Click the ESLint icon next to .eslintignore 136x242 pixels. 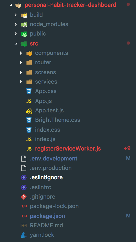[x=24, y=177]
